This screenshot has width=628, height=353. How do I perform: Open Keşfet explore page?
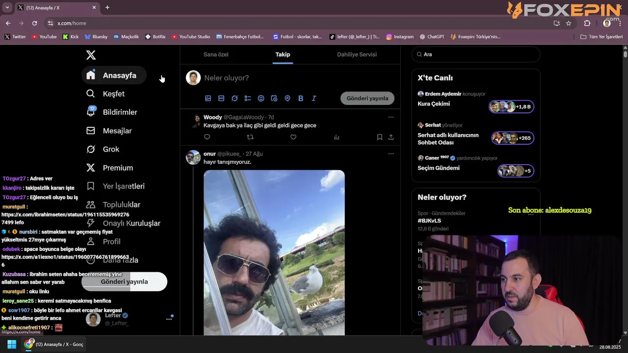coord(105,94)
